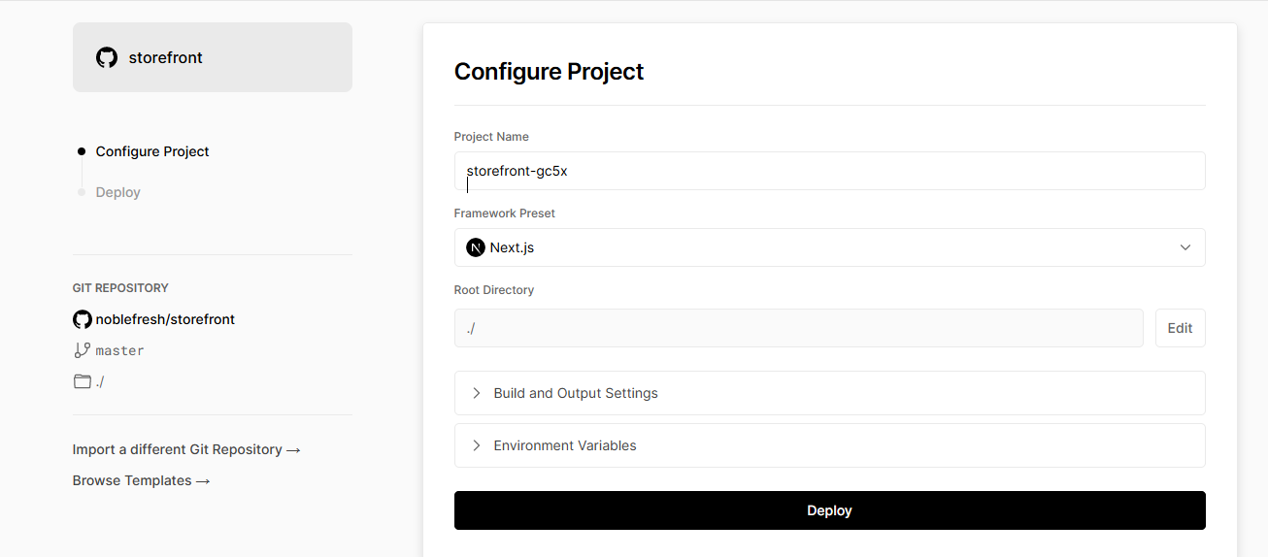Screen dimensions: 1268x557
Task: Click the Next.js logo in Framework Preset
Action: pyautogui.click(x=476, y=247)
